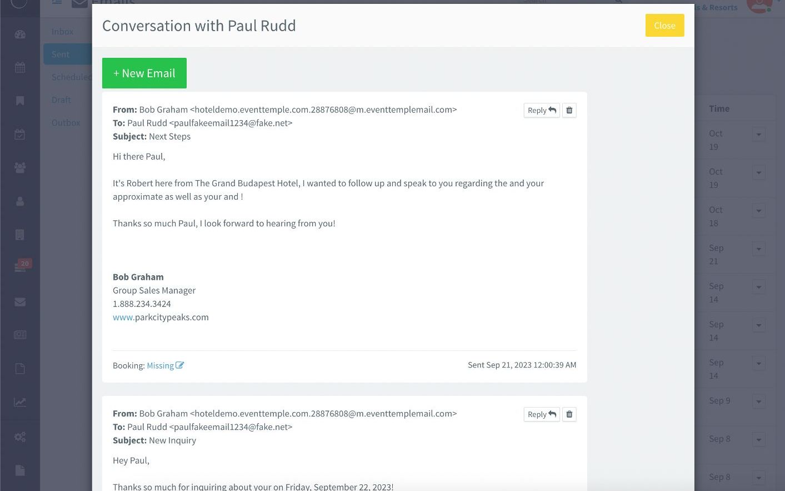Click the + New Email button

point(144,73)
